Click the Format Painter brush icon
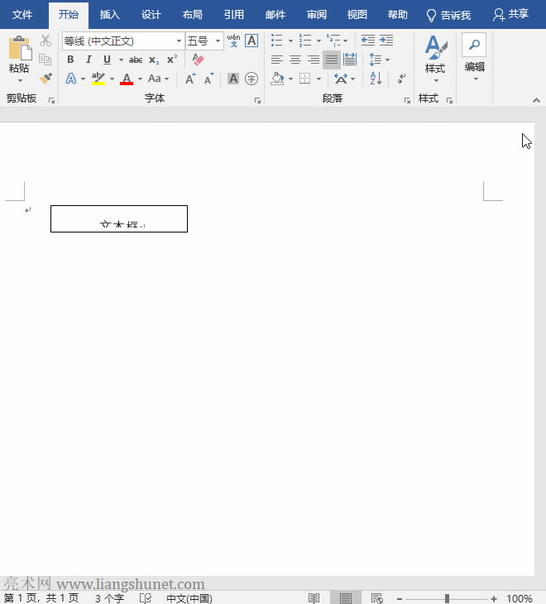Screen dimensions: 546x604 point(45,79)
